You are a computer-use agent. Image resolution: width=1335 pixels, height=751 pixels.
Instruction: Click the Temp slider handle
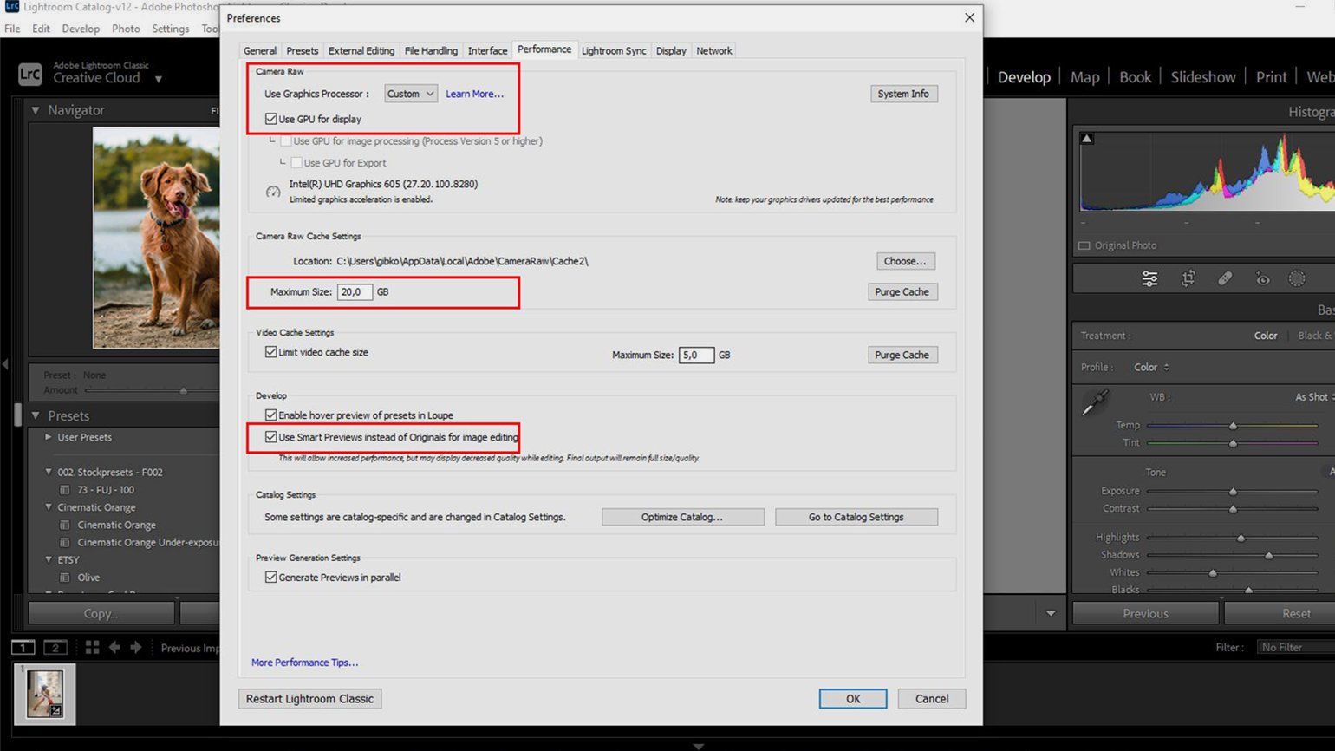(1233, 426)
